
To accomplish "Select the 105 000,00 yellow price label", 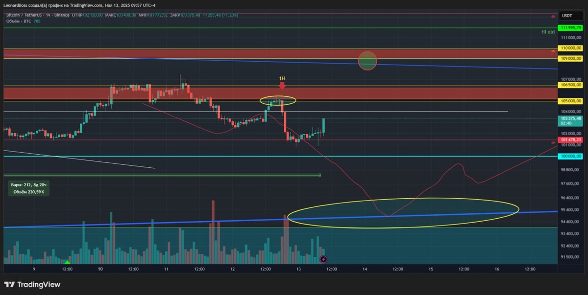I will click(x=571, y=101).
